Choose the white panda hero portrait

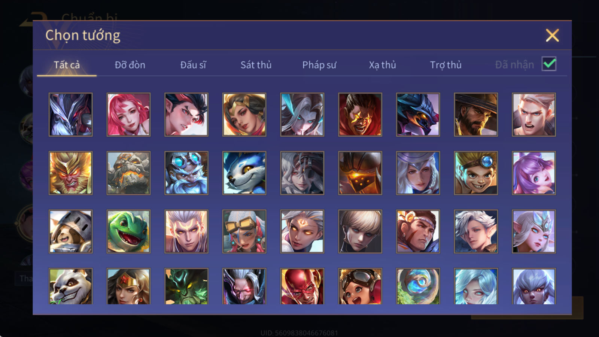tap(70, 286)
